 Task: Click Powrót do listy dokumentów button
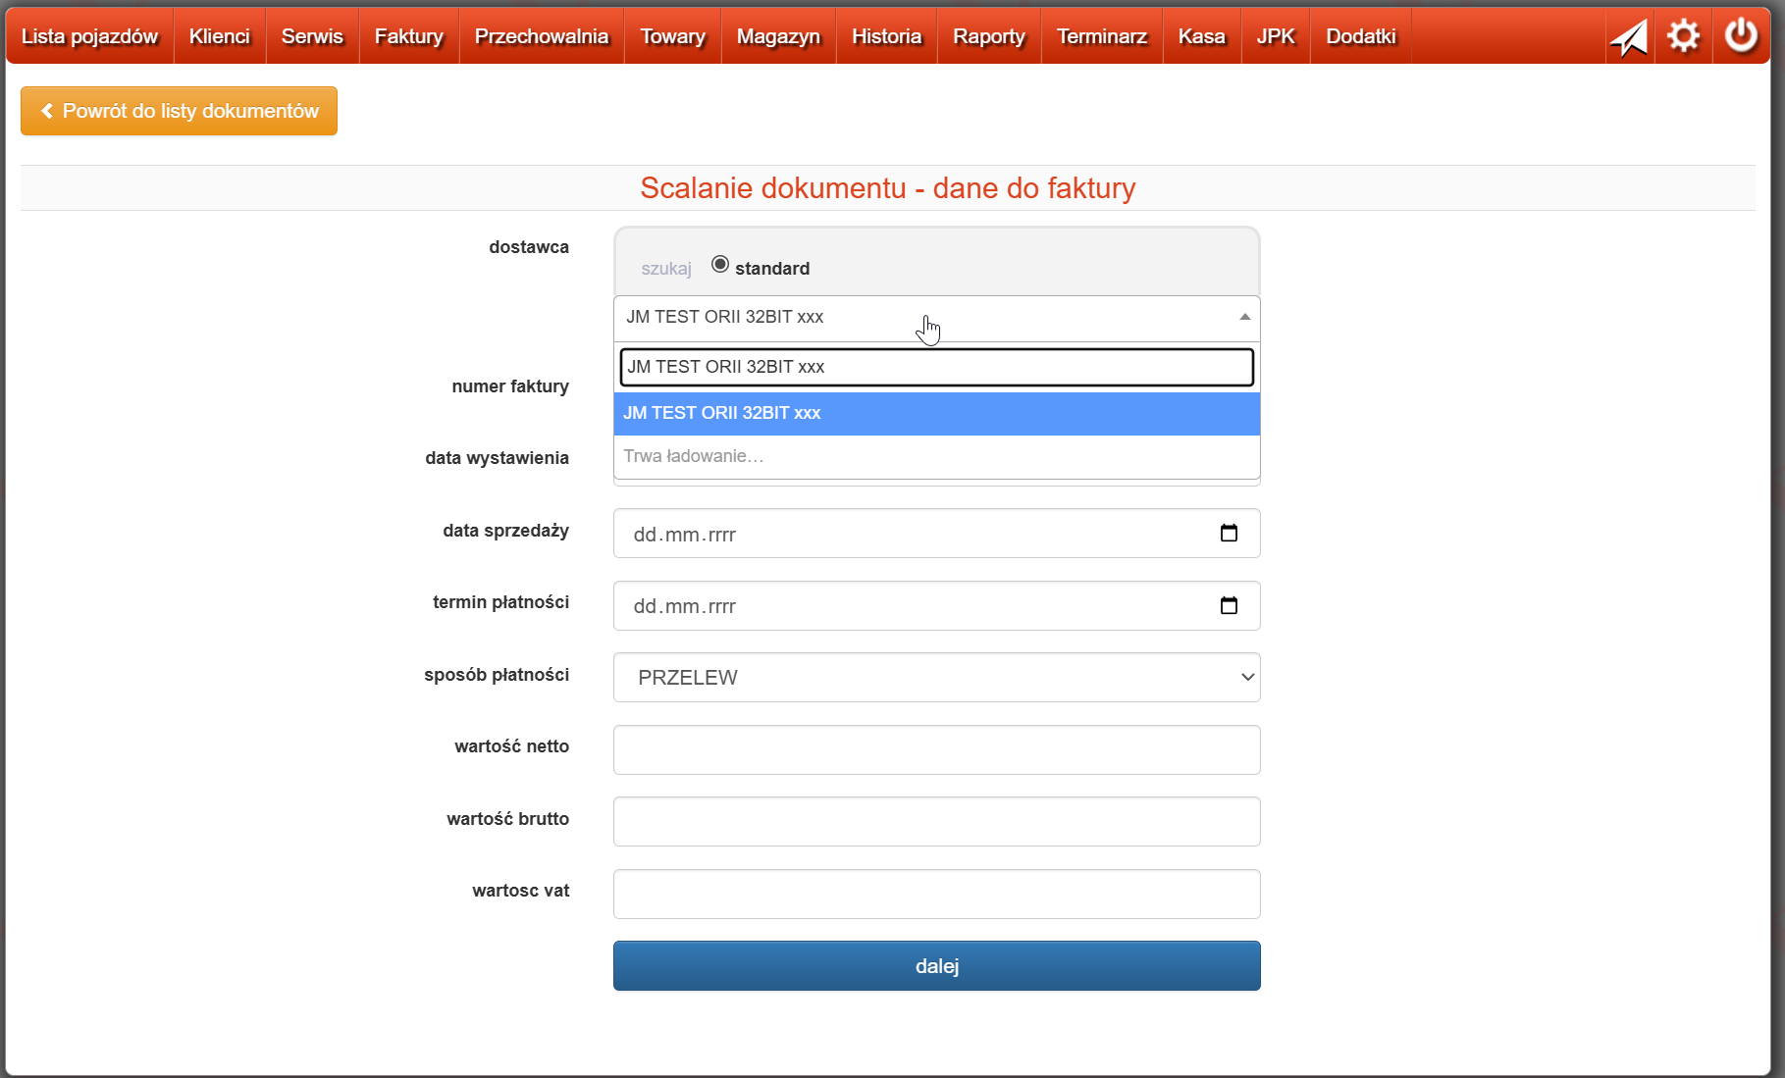(x=179, y=111)
